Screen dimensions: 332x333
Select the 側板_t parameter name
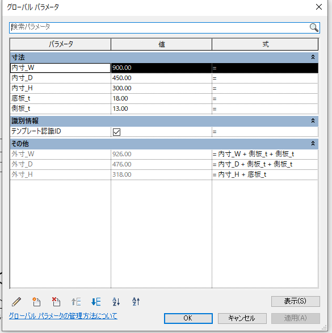(x=61, y=109)
